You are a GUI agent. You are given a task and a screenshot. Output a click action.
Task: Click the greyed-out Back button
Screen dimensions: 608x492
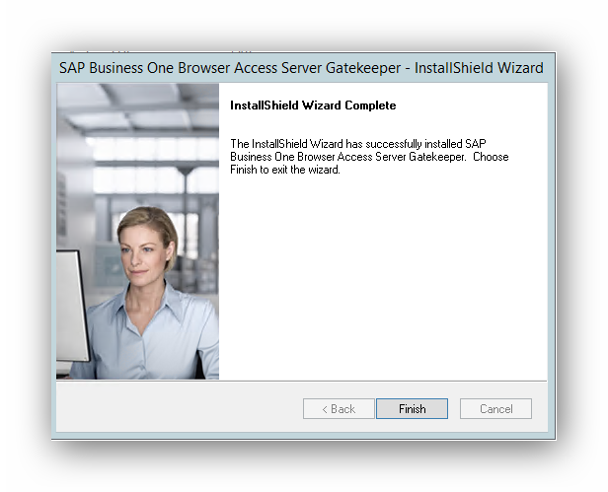[x=338, y=408]
